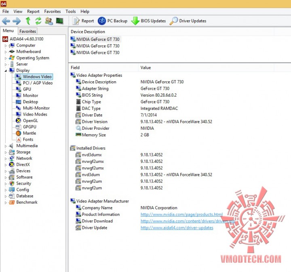This screenshot has width=291, height=272.
Task: Check for BIOS Updates
Action: click(x=148, y=21)
